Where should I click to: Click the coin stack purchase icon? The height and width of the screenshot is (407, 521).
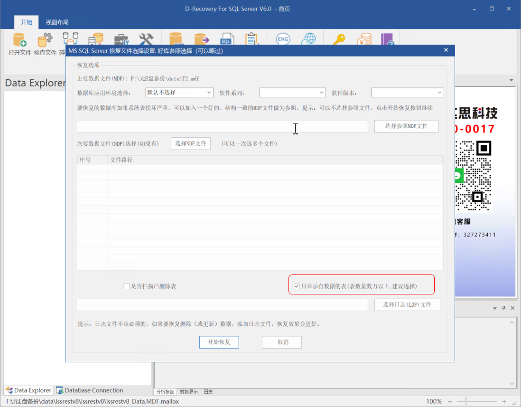click(x=364, y=39)
